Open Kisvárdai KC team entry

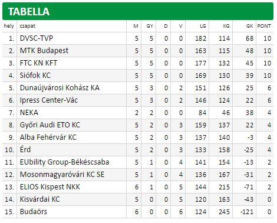(39, 199)
